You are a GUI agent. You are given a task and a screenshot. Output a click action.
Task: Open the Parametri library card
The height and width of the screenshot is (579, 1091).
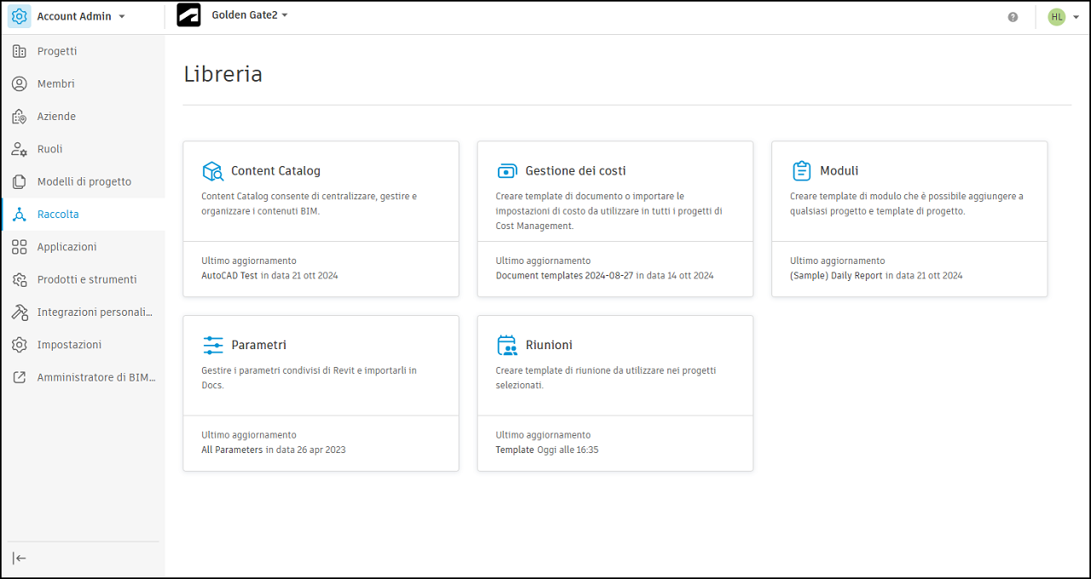click(320, 393)
